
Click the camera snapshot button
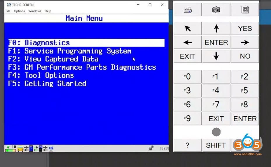click(x=216, y=10)
